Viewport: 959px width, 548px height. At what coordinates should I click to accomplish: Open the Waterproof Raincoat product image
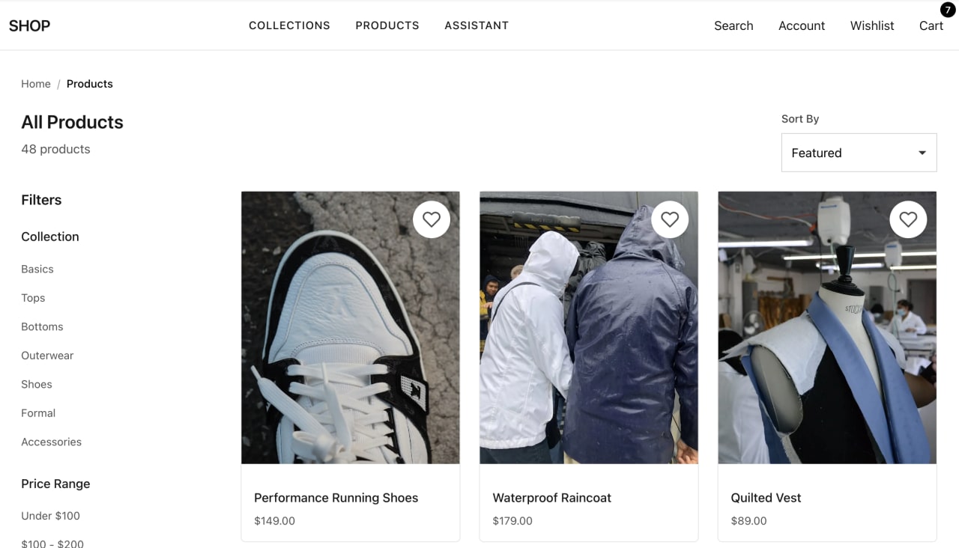point(589,328)
